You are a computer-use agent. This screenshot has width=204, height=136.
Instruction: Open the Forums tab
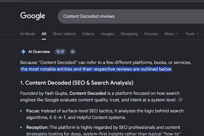151,34
